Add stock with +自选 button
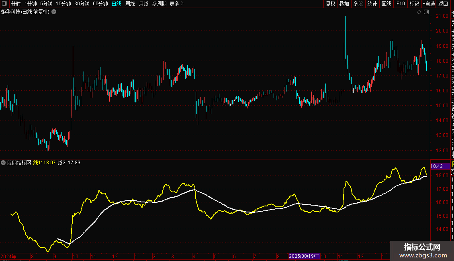 (x=429, y=4)
